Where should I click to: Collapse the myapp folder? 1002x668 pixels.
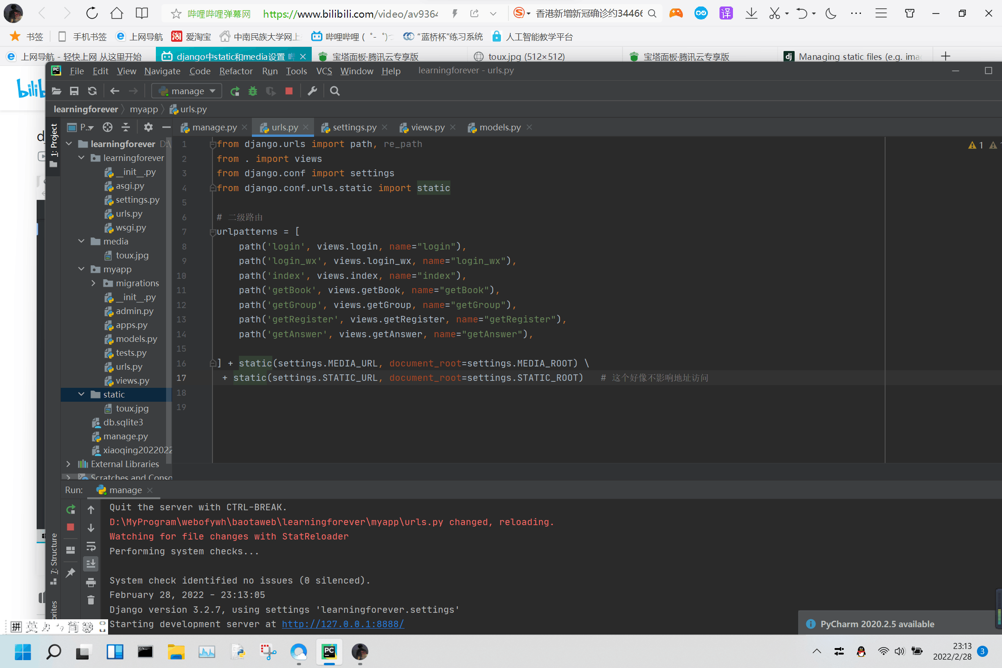[x=82, y=269]
